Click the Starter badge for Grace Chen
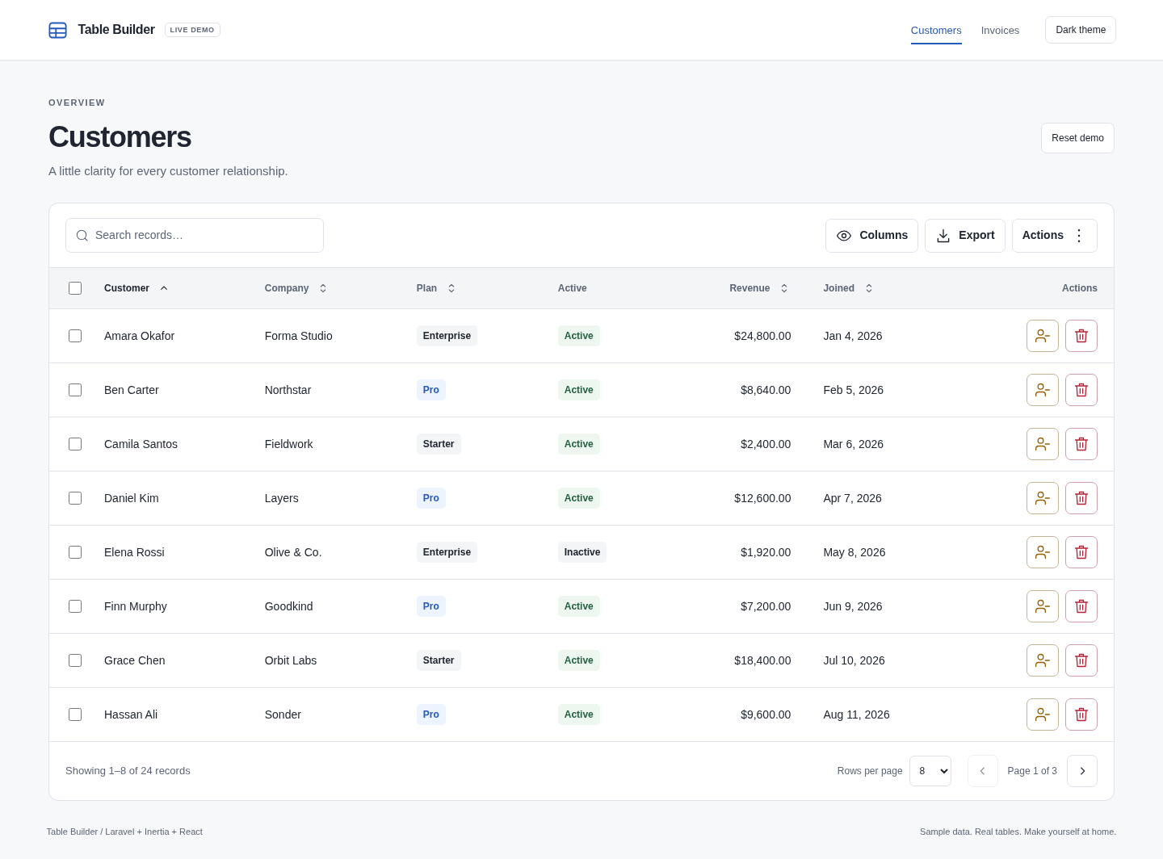Image resolution: width=1163 pixels, height=859 pixels. pyautogui.click(x=439, y=660)
